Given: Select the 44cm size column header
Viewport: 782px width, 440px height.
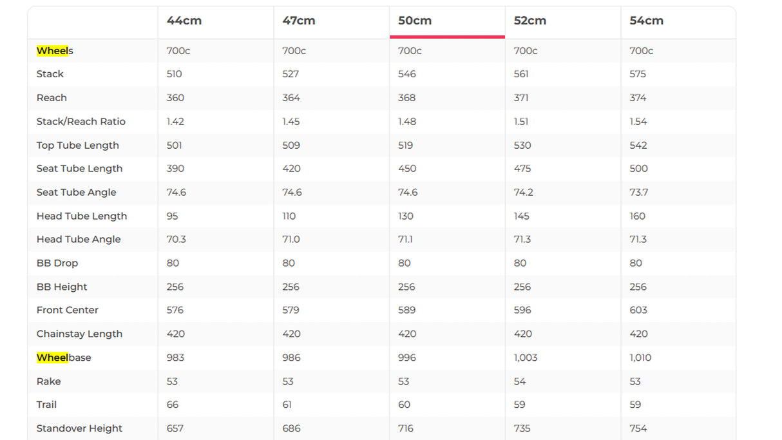Looking at the screenshot, I should point(184,21).
